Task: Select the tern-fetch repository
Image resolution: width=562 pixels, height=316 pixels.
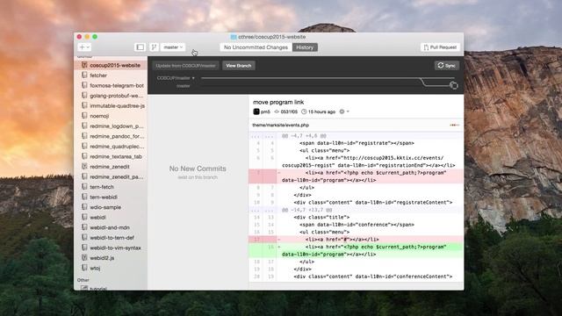Action: click(111, 187)
